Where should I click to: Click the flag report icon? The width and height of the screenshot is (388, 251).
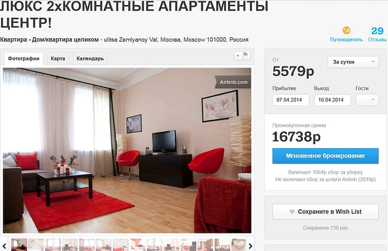point(246,55)
